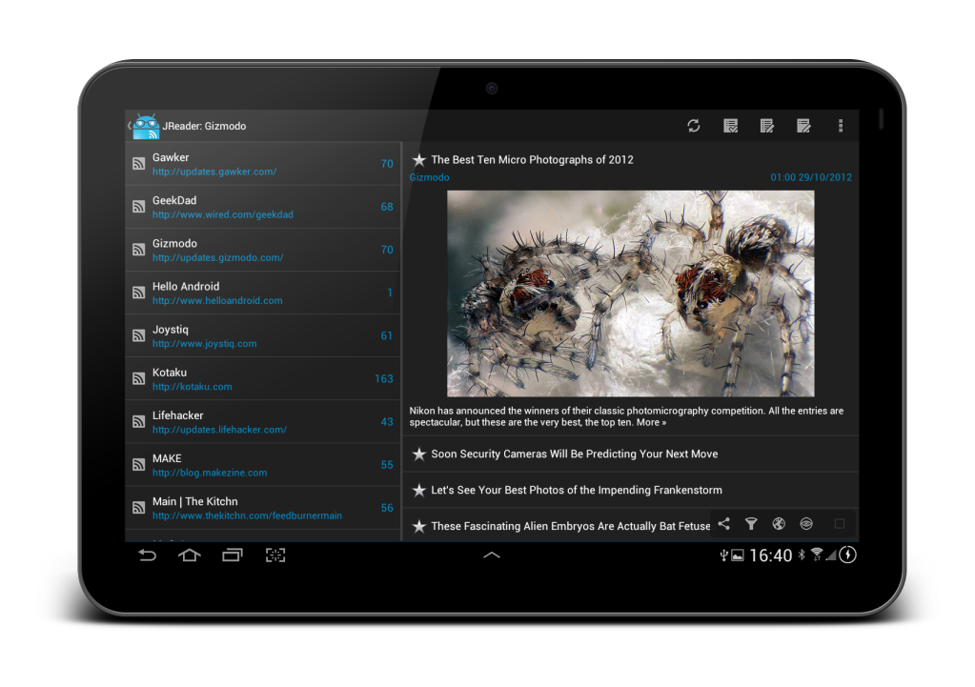Tap Hello Android unread count 1
Screen dimensions: 975x687
pyautogui.click(x=390, y=293)
